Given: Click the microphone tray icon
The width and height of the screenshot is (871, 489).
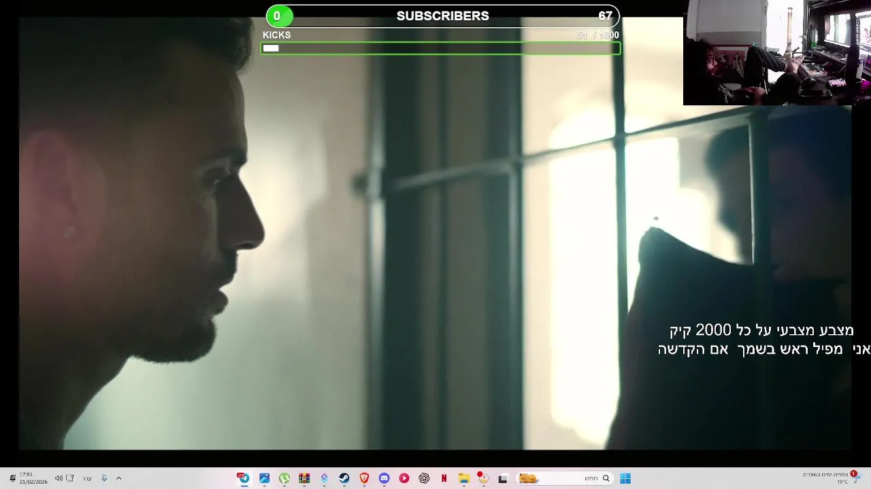Looking at the screenshot, I should click(104, 478).
